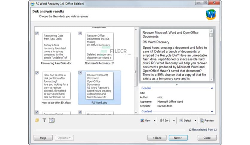Close window with red X button

coord(214,3)
